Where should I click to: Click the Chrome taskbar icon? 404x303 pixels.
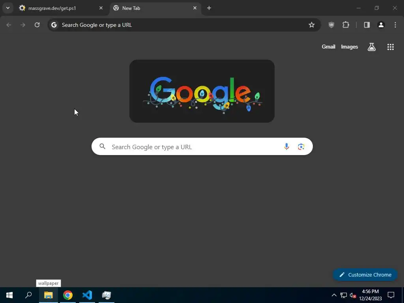[x=68, y=295]
